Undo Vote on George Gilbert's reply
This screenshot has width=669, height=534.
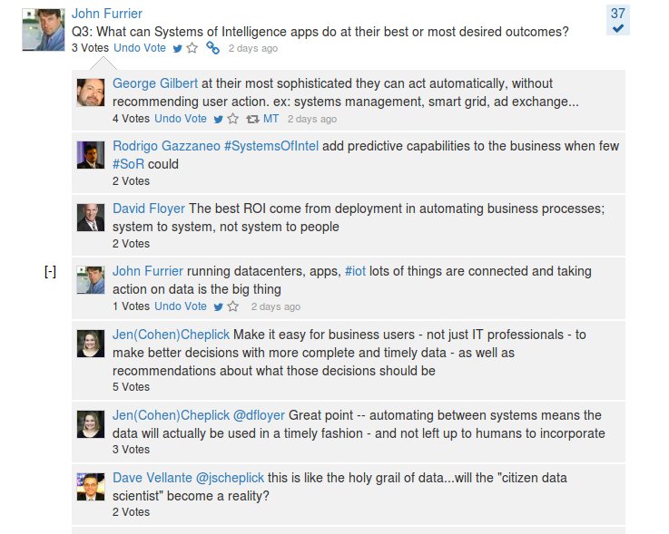click(x=181, y=119)
